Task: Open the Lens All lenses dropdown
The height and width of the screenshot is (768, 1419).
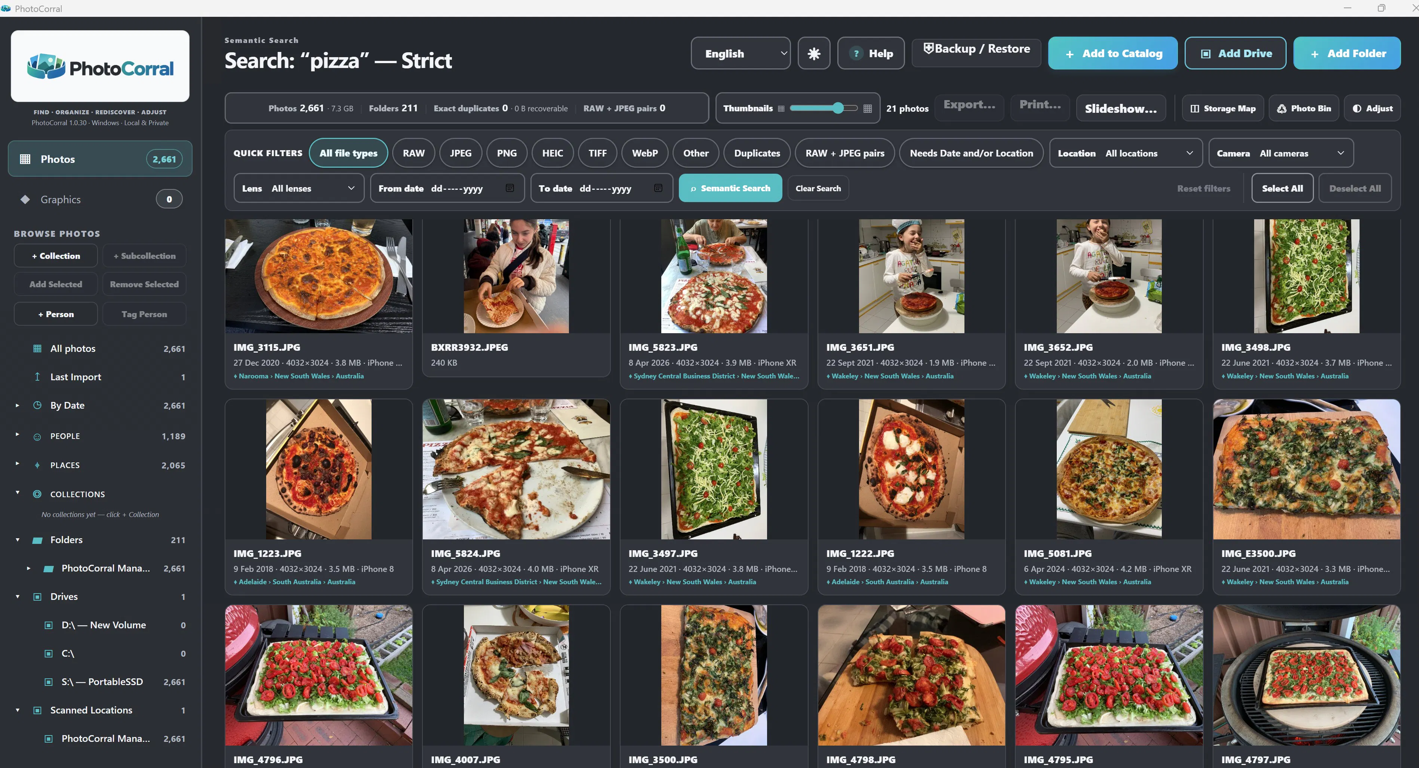Action: click(x=299, y=188)
